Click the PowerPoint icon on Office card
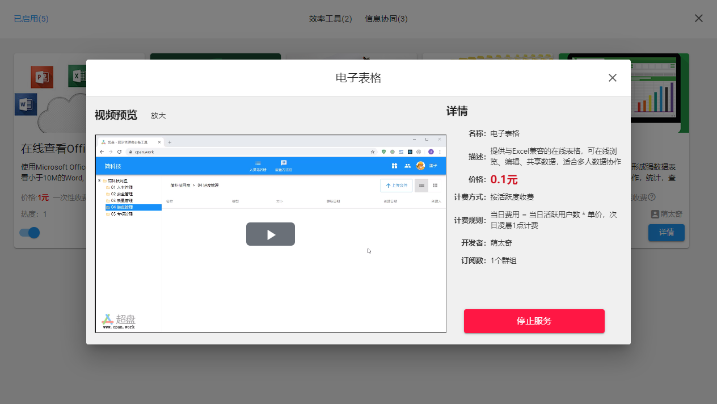 point(42,77)
